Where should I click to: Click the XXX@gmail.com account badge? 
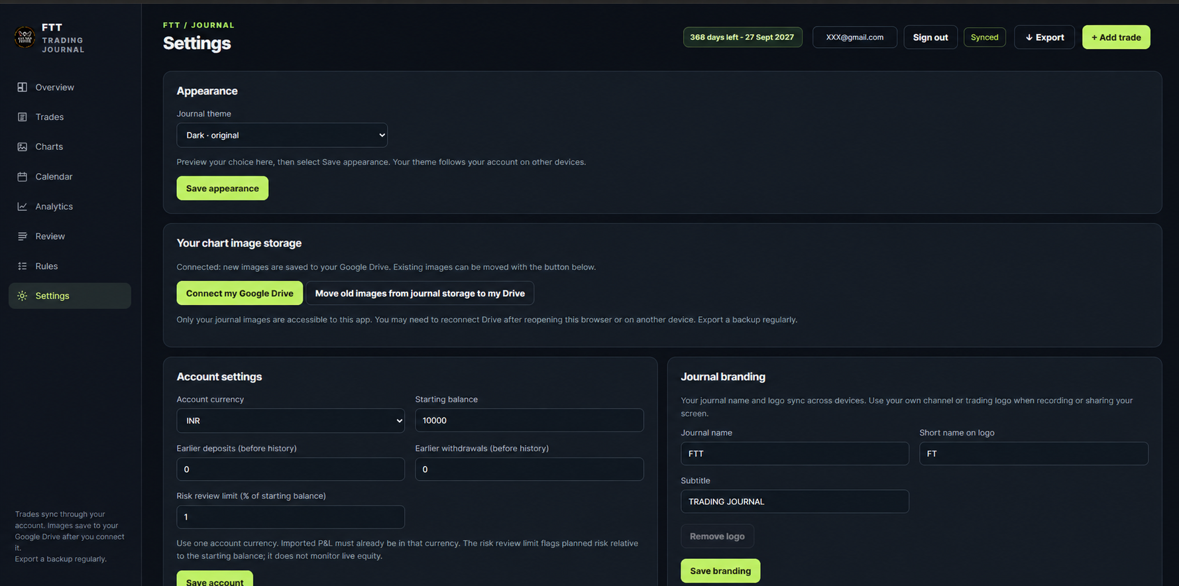[x=854, y=37]
